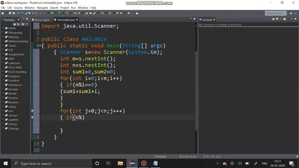Click Open Console icon in Console view

[285, 19]
